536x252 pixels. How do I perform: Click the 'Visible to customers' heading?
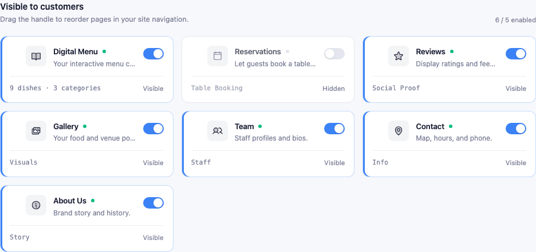tap(42, 6)
